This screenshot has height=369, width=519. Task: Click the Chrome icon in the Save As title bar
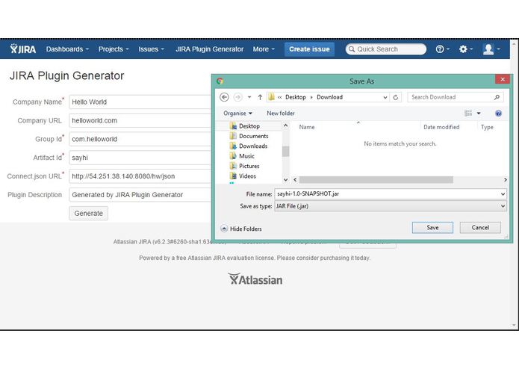tap(220, 81)
